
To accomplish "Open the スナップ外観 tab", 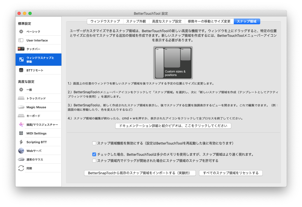I will (136, 21).
